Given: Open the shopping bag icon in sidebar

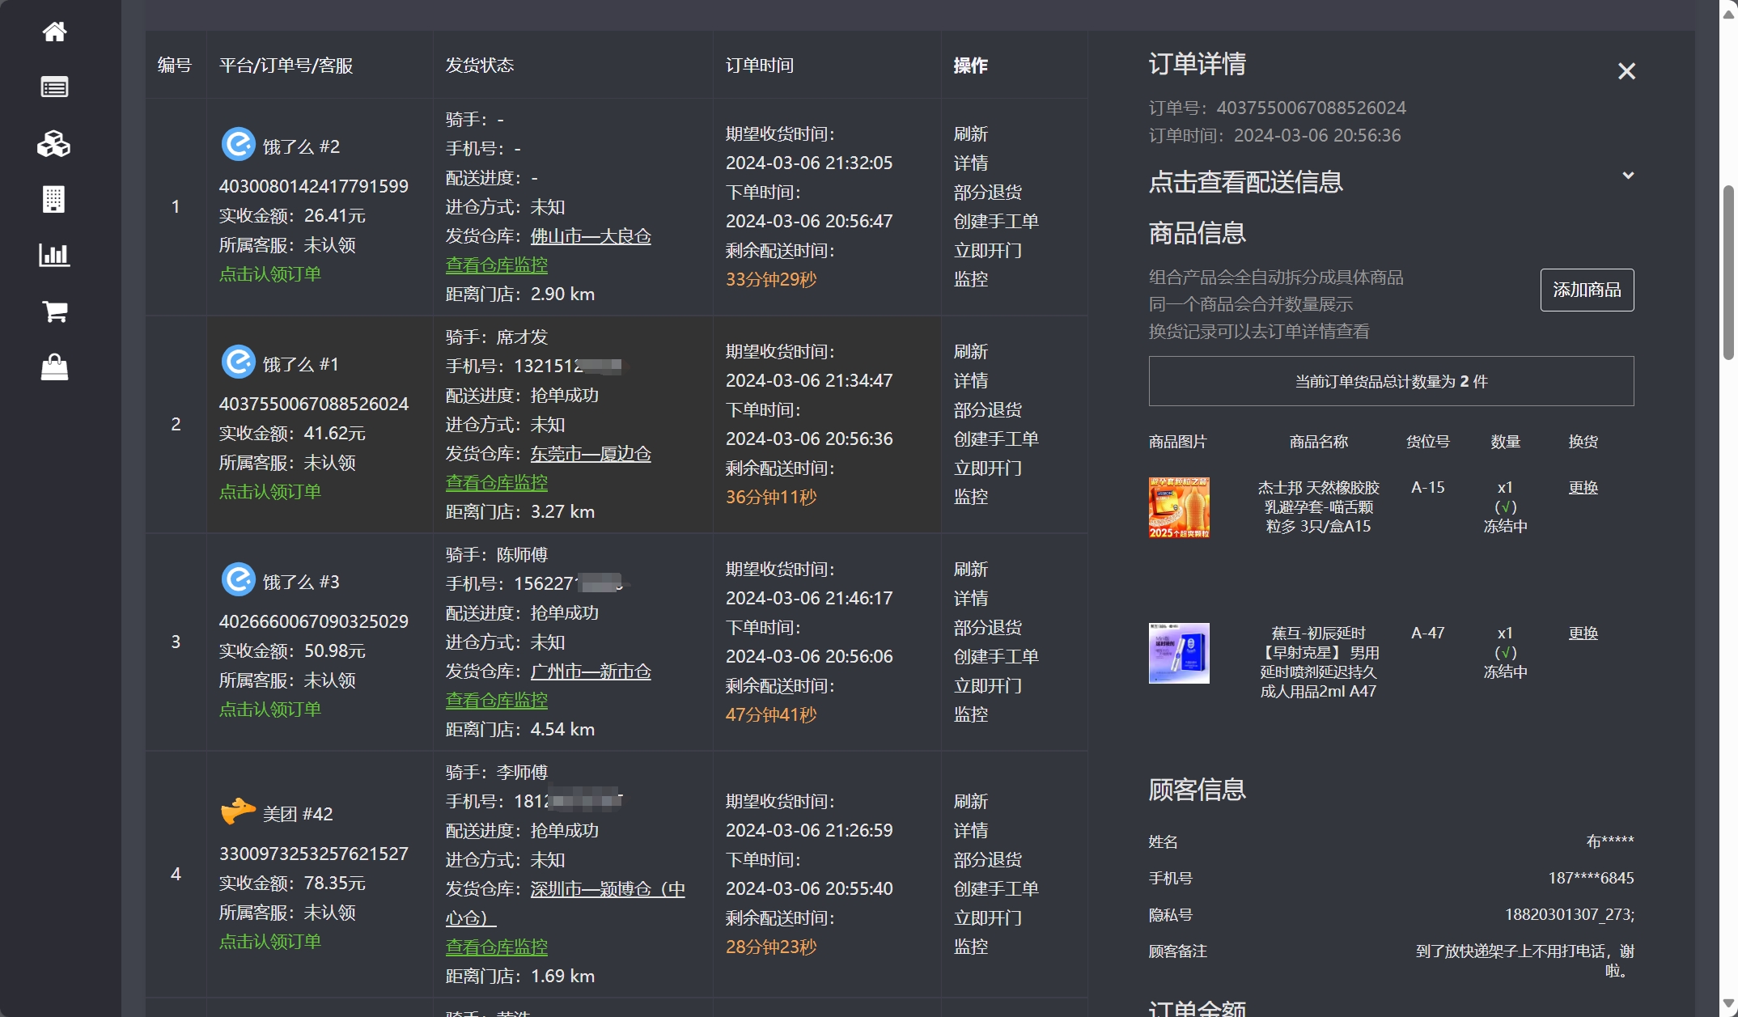Looking at the screenshot, I should (54, 367).
